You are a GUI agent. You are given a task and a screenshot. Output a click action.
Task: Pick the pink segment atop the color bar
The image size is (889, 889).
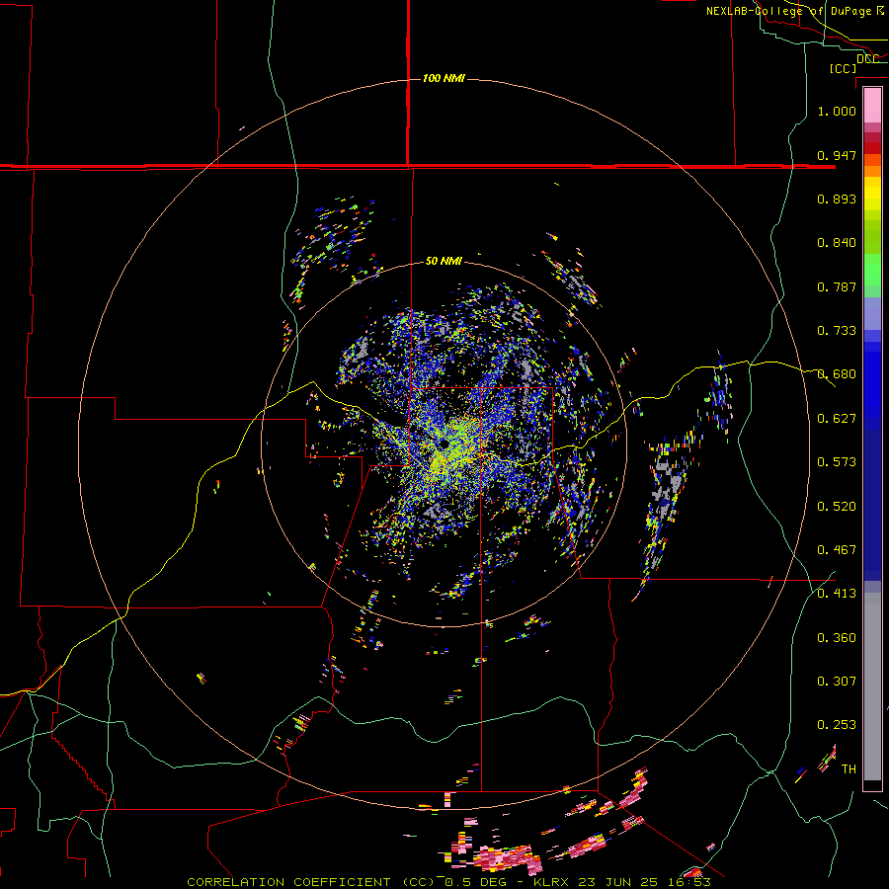tap(872, 105)
